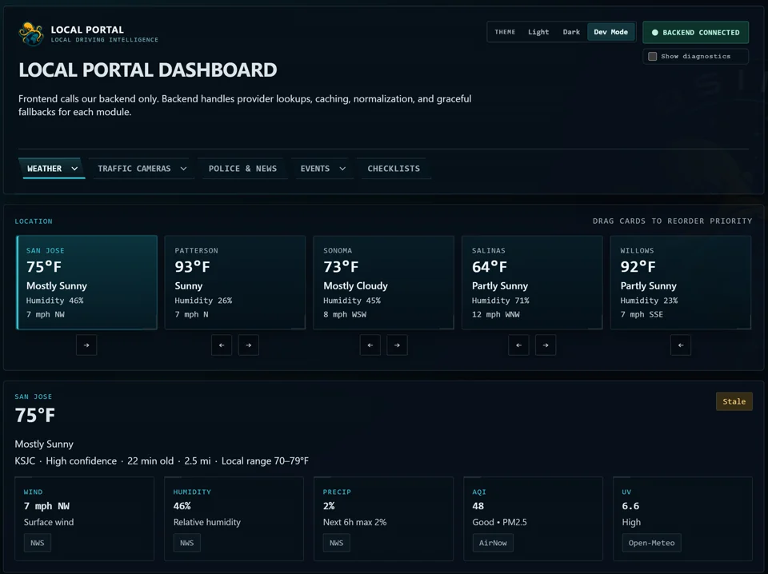Click the Wind detail tile

pos(84,519)
